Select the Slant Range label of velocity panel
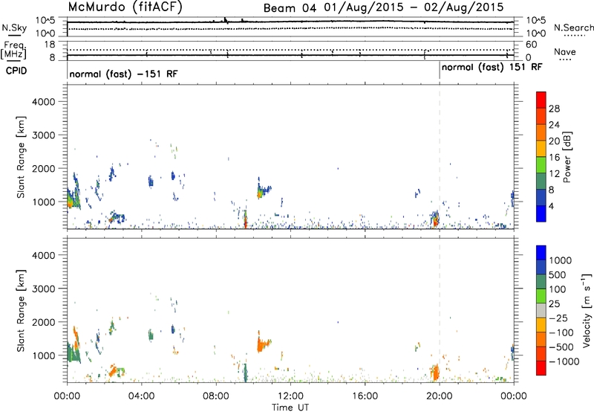Image resolution: width=594 pixels, height=412 pixels. (21, 311)
